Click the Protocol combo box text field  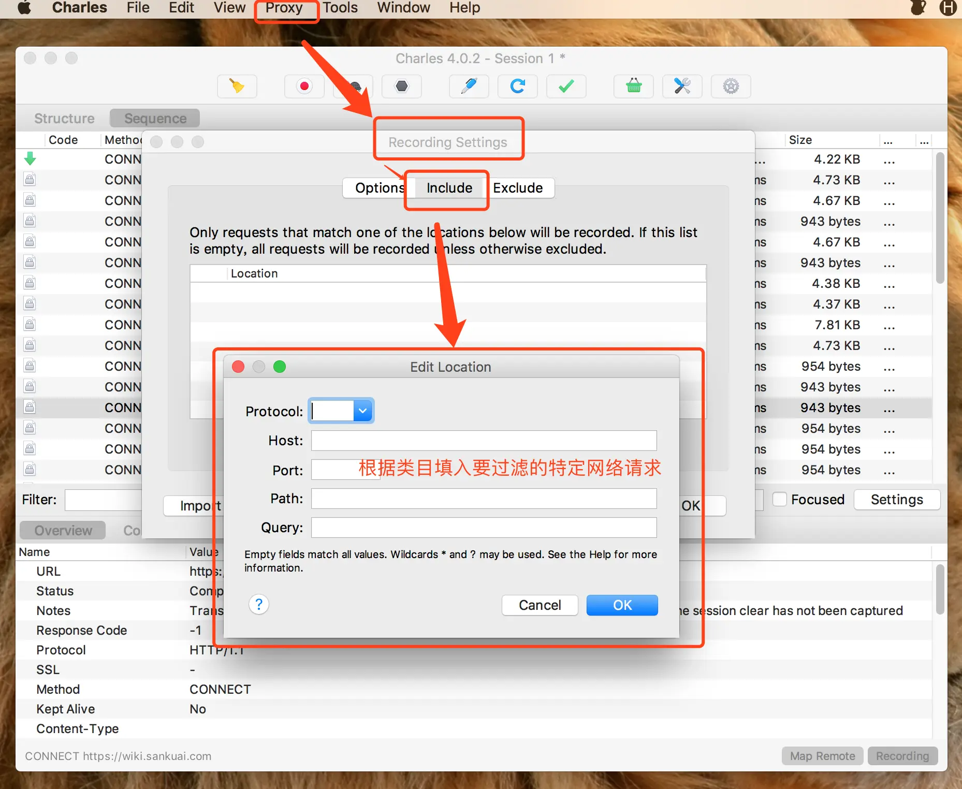point(332,411)
